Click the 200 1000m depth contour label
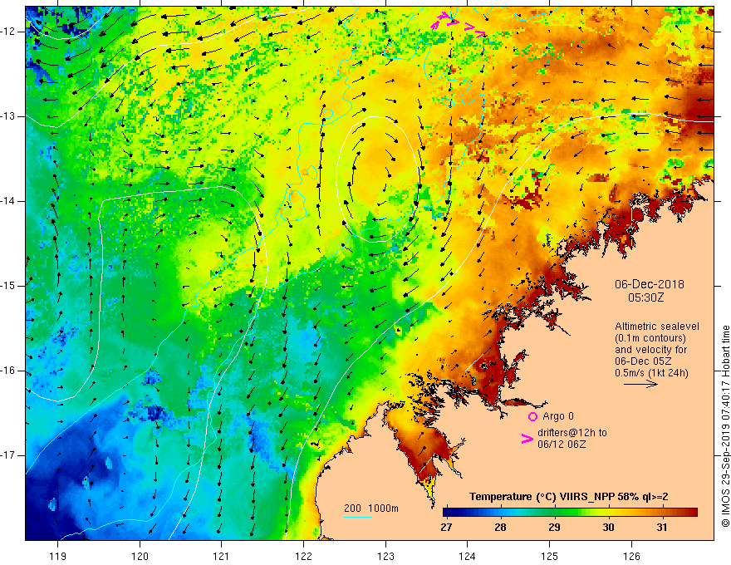Screen dimensions: 731x565 [x=371, y=508]
